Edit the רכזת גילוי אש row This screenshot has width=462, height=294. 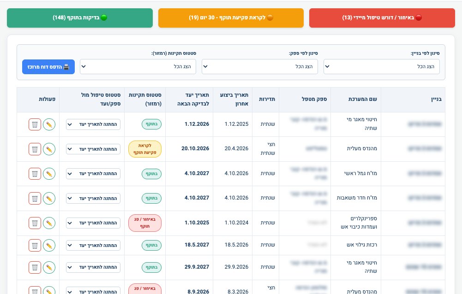click(x=49, y=245)
